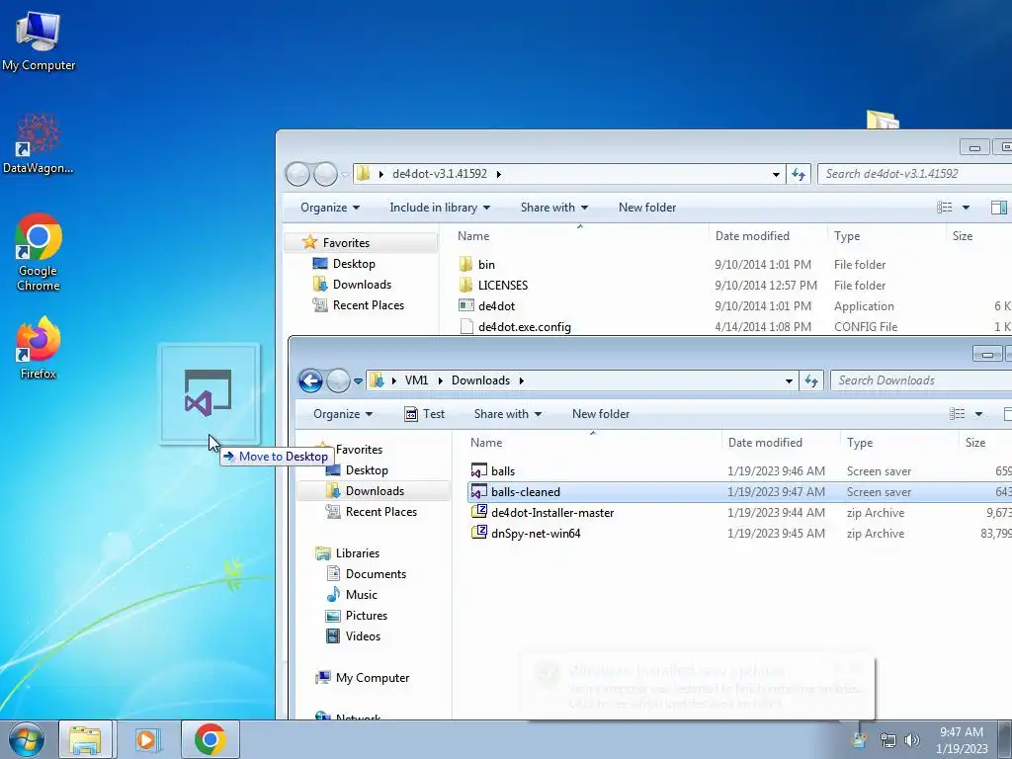Click the network tray icon
1012x759 pixels.
pos(888,739)
